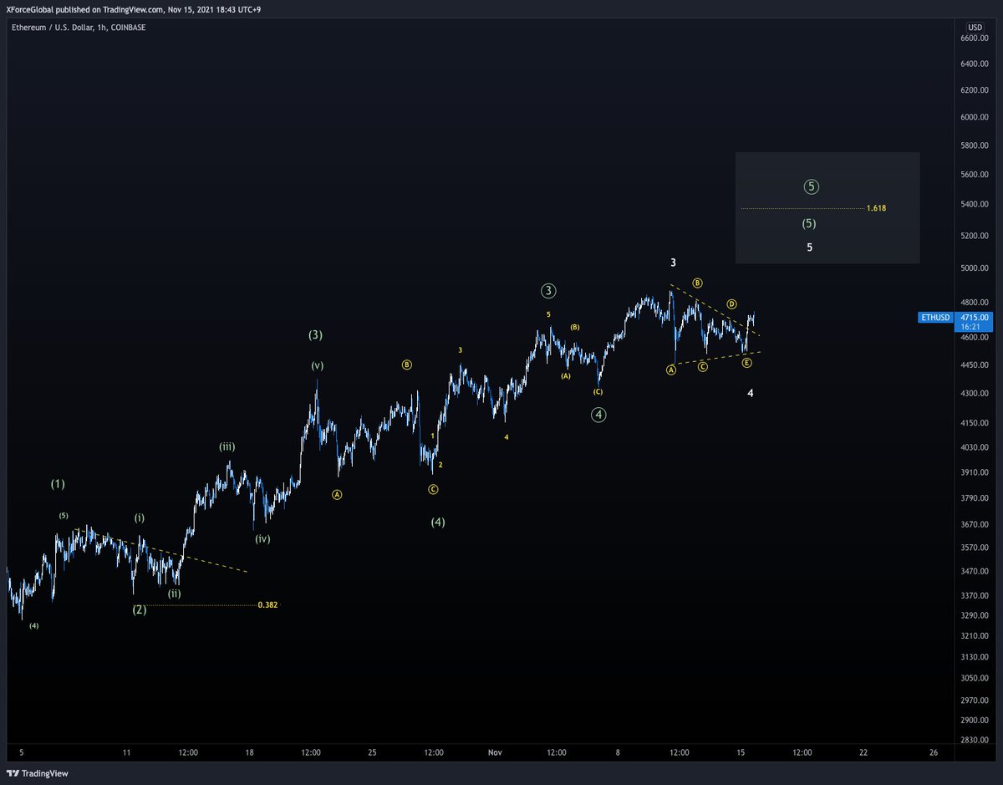Click the 4300.00 price axis value
Viewport: 1003px width, 785px height.
(975, 393)
